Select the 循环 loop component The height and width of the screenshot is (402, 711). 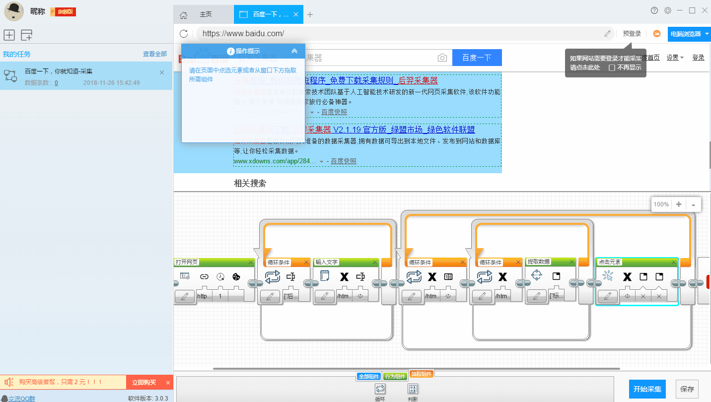[x=380, y=392]
